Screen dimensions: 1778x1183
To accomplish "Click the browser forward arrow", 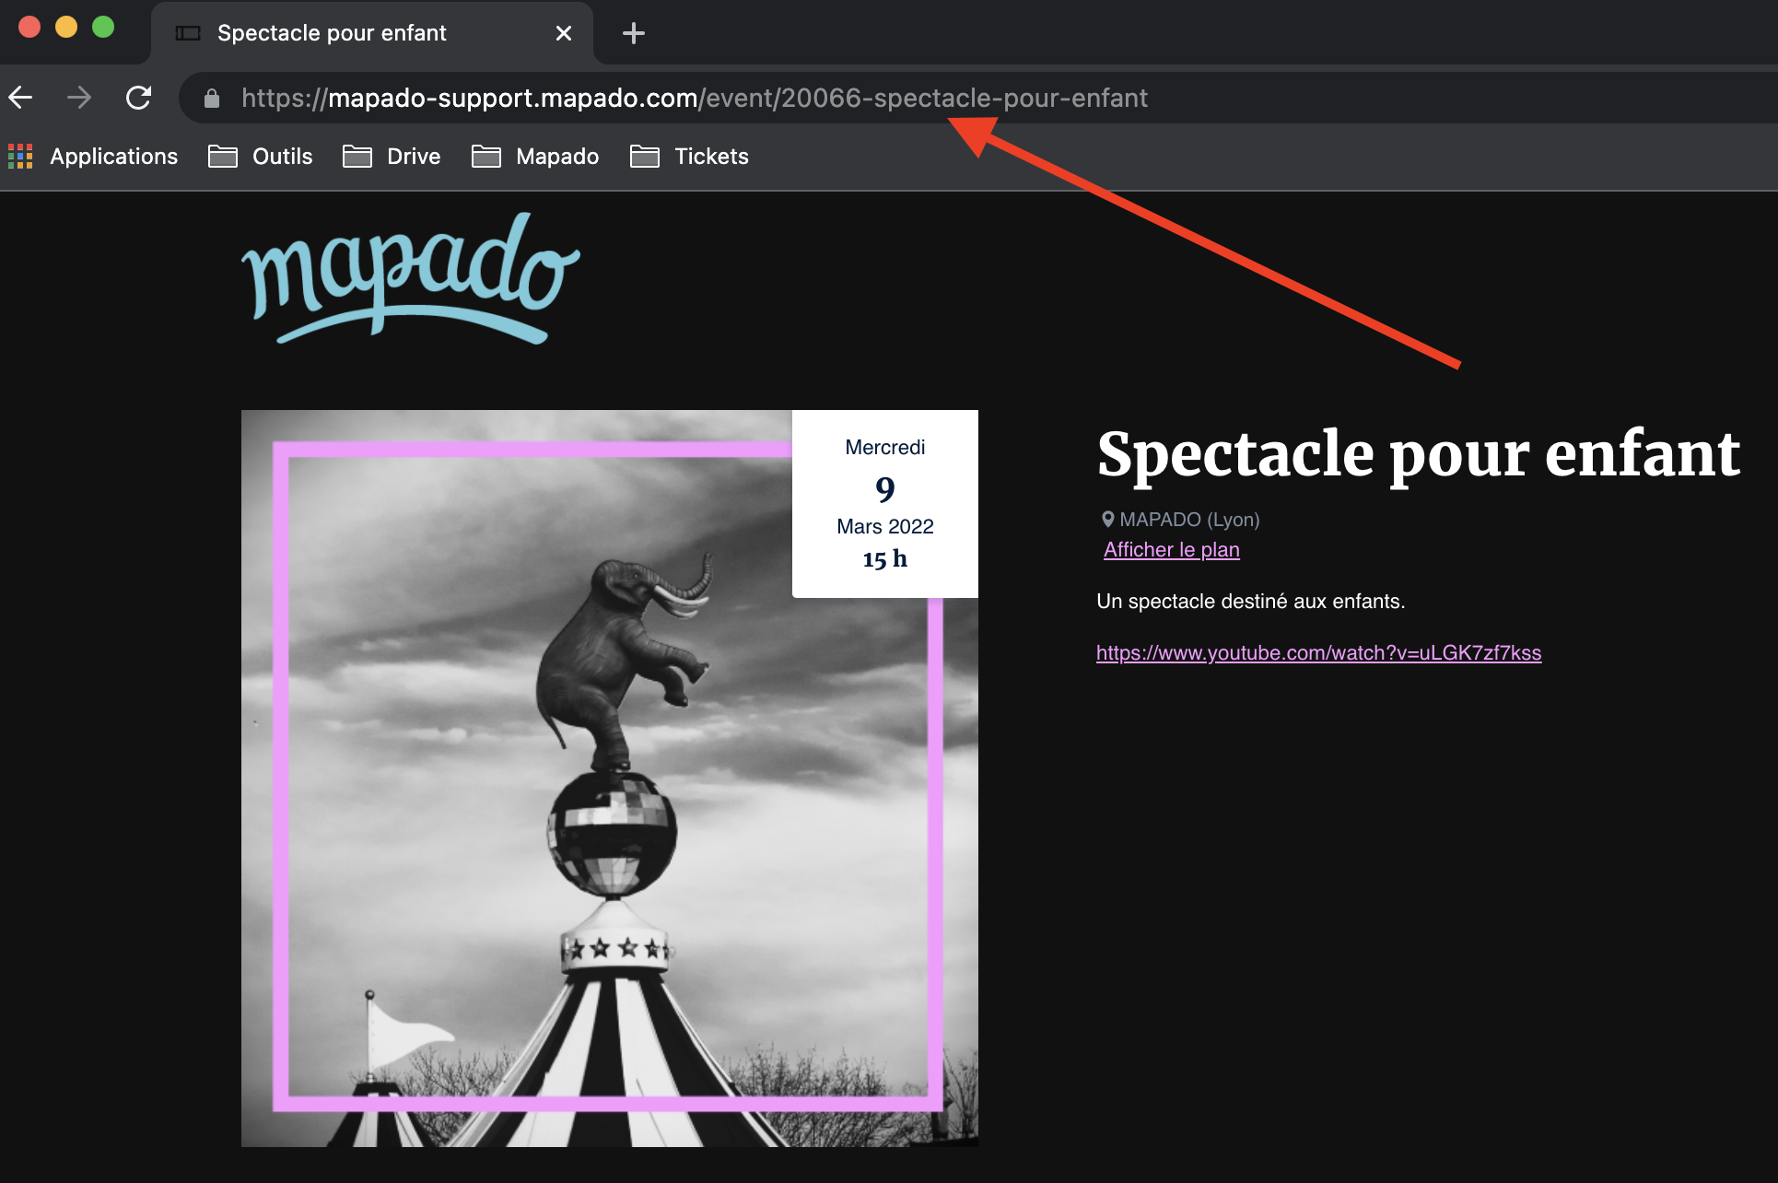I will pos(79,98).
